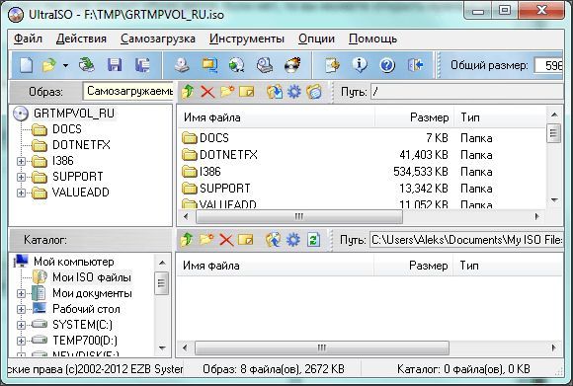Click red X Delete icon in image pane
The image size is (573, 386).
pos(207,92)
